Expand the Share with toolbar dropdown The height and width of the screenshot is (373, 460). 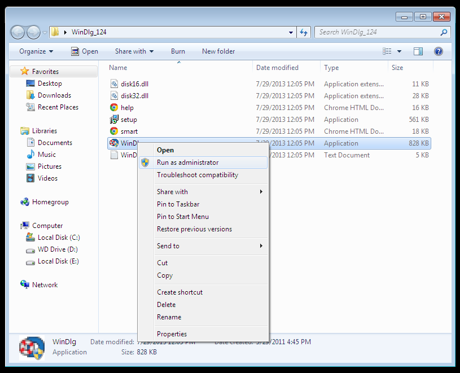134,51
